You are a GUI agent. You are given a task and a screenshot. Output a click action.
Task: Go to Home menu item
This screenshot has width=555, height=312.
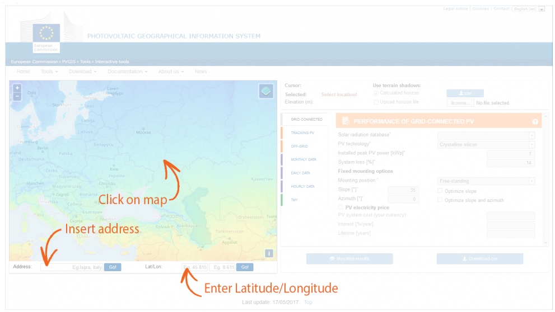tap(24, 72)
